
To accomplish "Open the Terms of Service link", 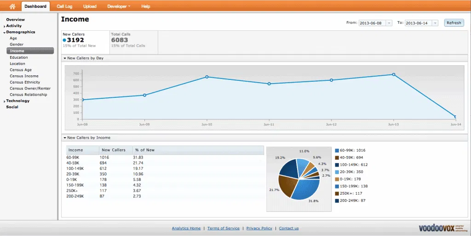I will (x=223, y=228).
